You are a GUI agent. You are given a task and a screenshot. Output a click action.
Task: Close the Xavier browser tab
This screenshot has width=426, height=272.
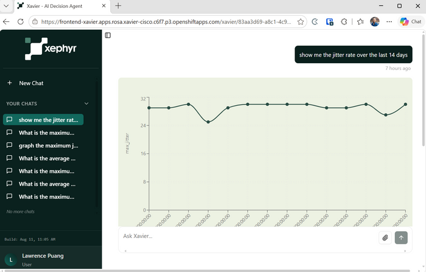[104, 5]
